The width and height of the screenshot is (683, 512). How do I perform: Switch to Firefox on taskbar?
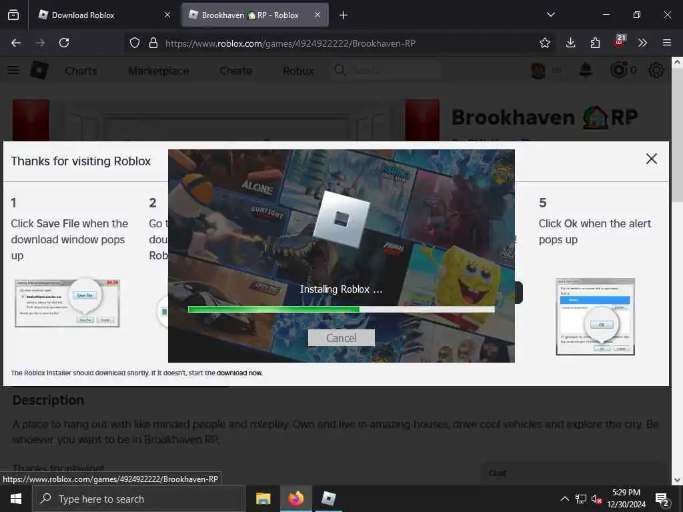tap(295, 499)
